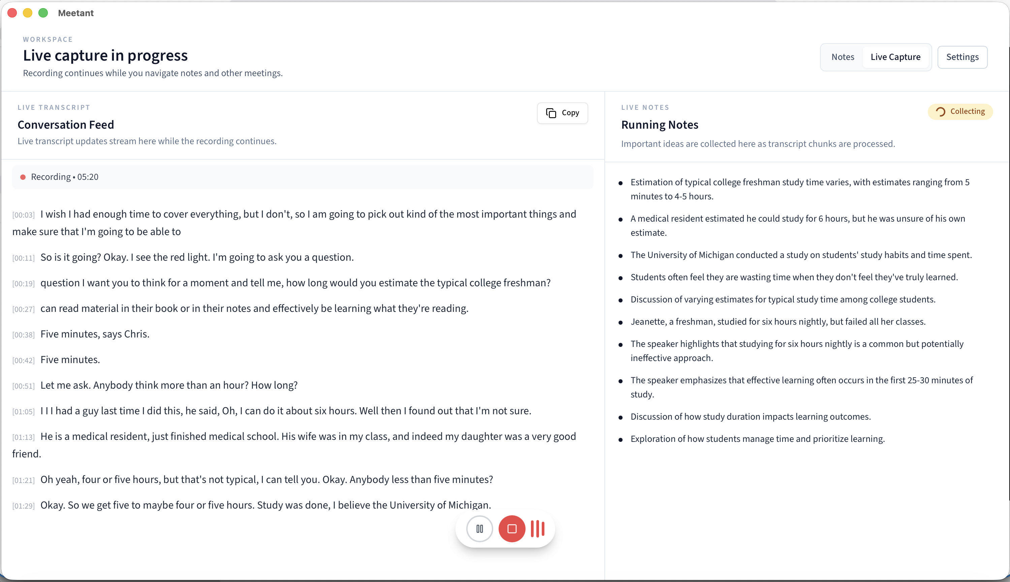This screenshot has height=582, width=1010.
Task: Click the Meetant title in the titlebar
Action: pyautogui.click(x=75, y=13)
